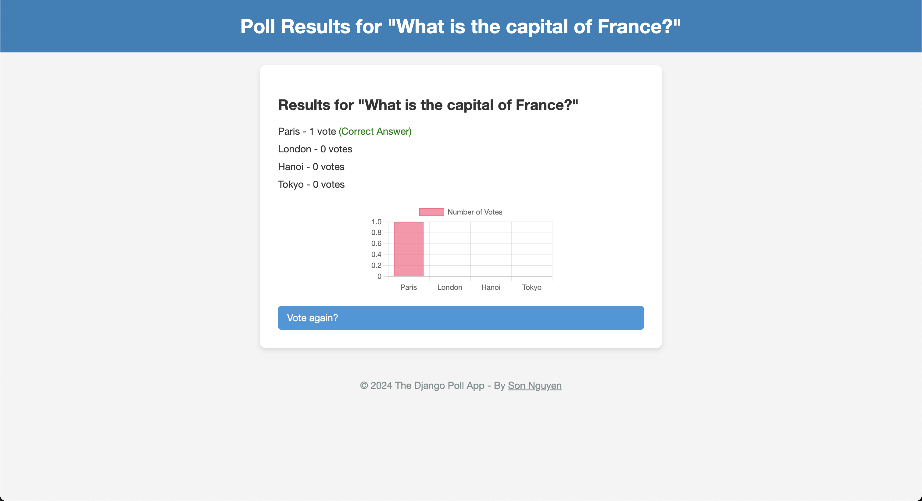Viewport: 922px width, 501px height.
Task: Click the Tokyo label on x-axis
Action: (531, 287)
